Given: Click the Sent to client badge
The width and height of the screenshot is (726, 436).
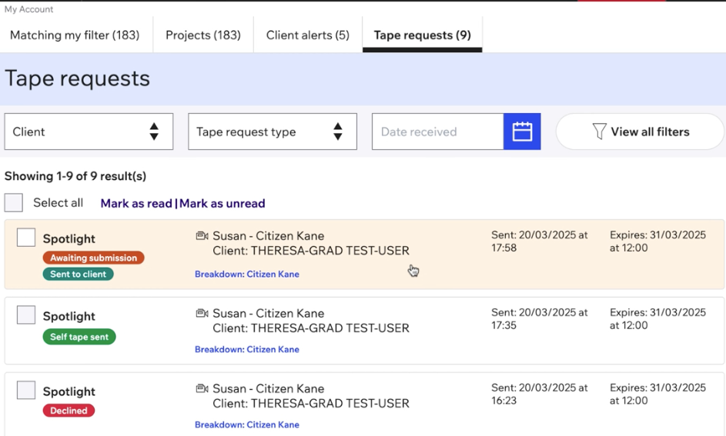Looking at the screenshot, I should [x=79, y=275].
